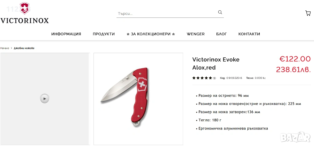Click the Victorinox shield logo emblem

point(25,8)
